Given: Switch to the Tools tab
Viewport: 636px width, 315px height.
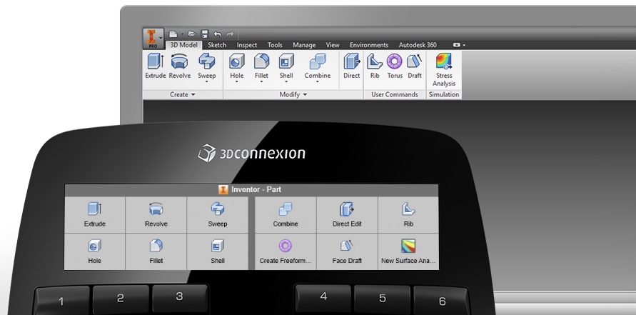Looking at the screenshot, I should pos(275,45).
